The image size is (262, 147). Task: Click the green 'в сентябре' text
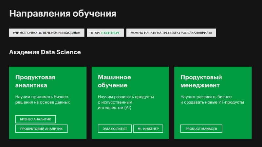coord(110,33)
